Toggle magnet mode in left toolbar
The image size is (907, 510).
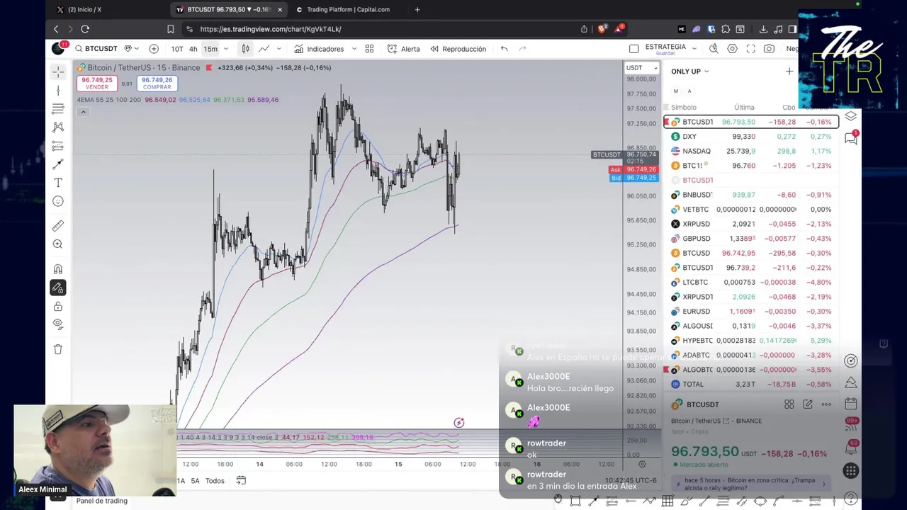coord(58,269)
